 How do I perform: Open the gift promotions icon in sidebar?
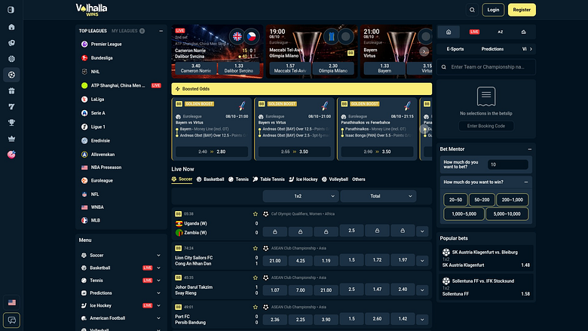[x=11, y=90]
